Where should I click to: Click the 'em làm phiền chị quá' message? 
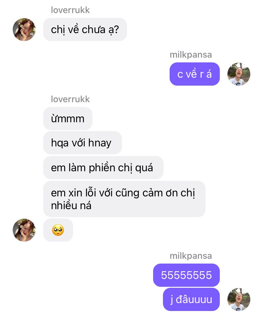(x=103, y=168)
